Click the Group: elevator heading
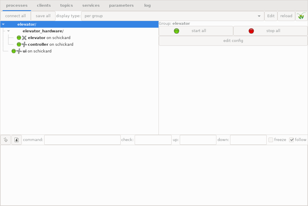Screen dimensions: 308x206 (x=175, y=24)
